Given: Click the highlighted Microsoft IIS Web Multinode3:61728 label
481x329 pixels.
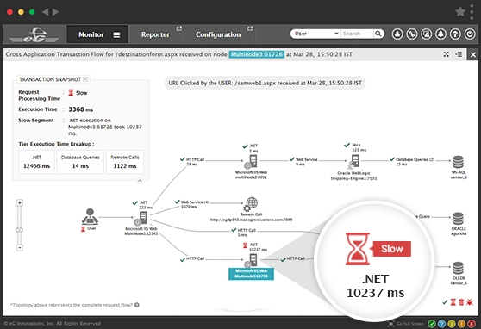Looking at the screenshot, I should click(251, 274).
